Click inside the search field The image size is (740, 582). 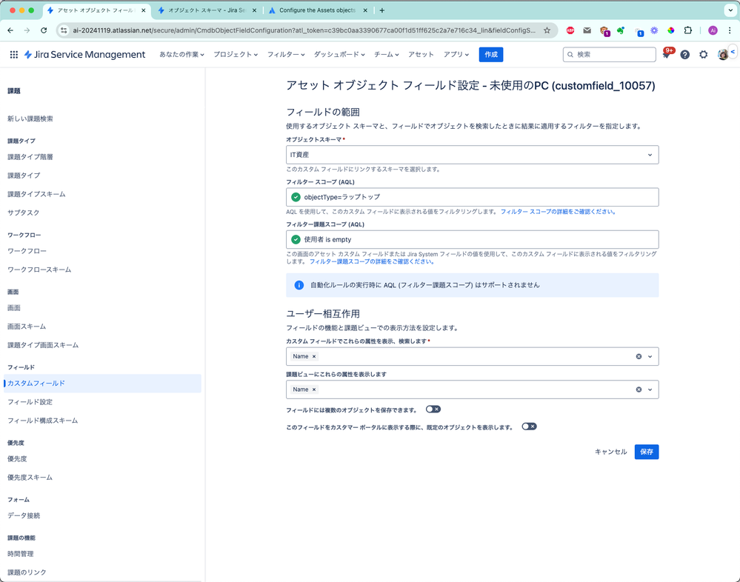(607, 54)
